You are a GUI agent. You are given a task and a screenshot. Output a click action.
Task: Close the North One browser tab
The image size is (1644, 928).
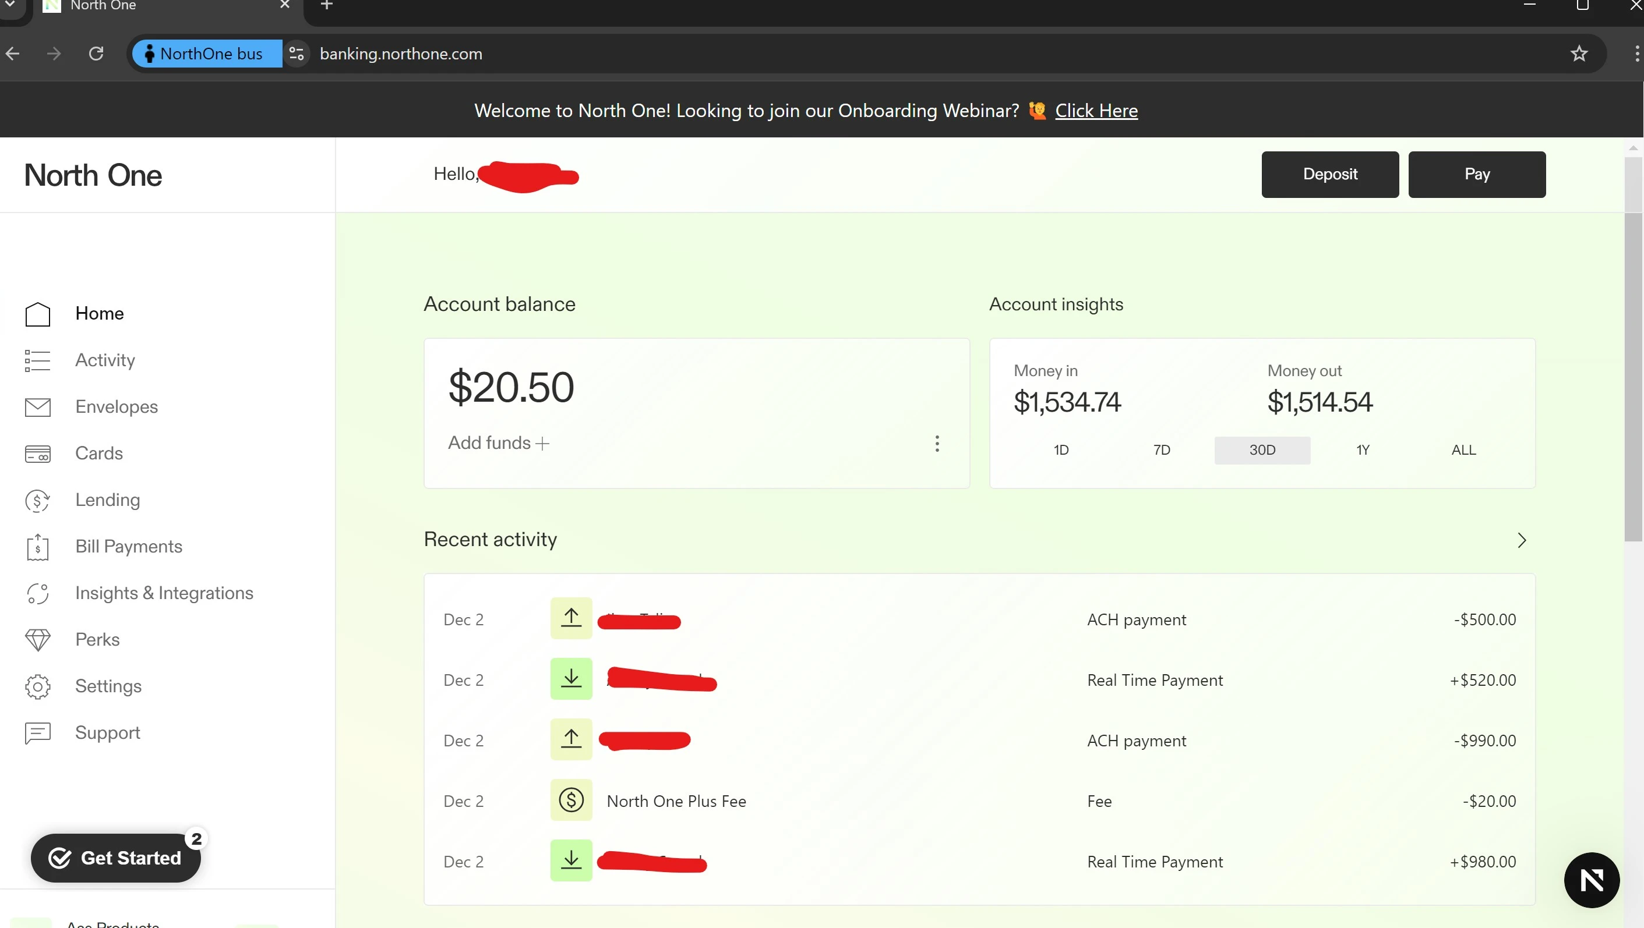pyautogui.click(x=285, y=5)
